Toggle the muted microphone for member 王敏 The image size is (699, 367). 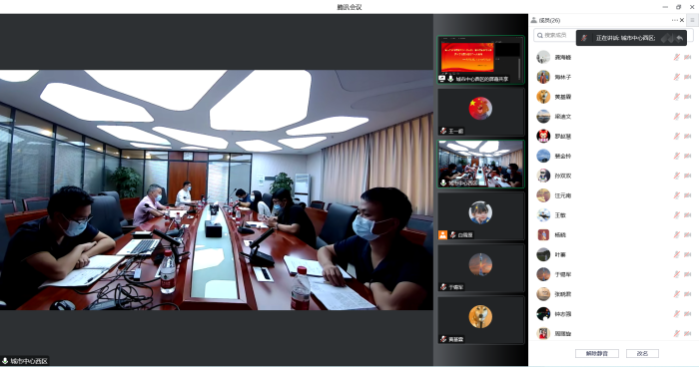pos(676,215)
